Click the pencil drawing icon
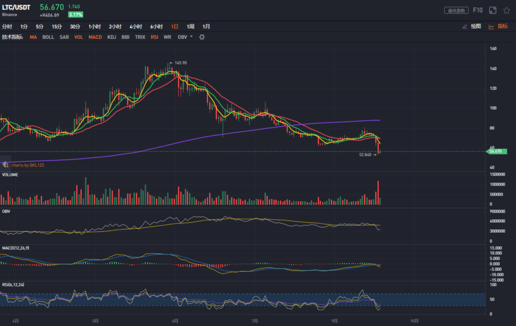516x326 pixels. [465, 27]
